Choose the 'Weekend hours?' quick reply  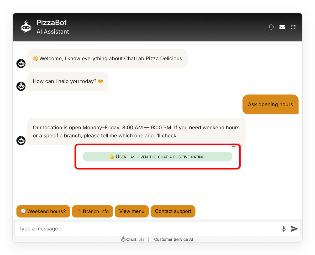click(43, 211)
